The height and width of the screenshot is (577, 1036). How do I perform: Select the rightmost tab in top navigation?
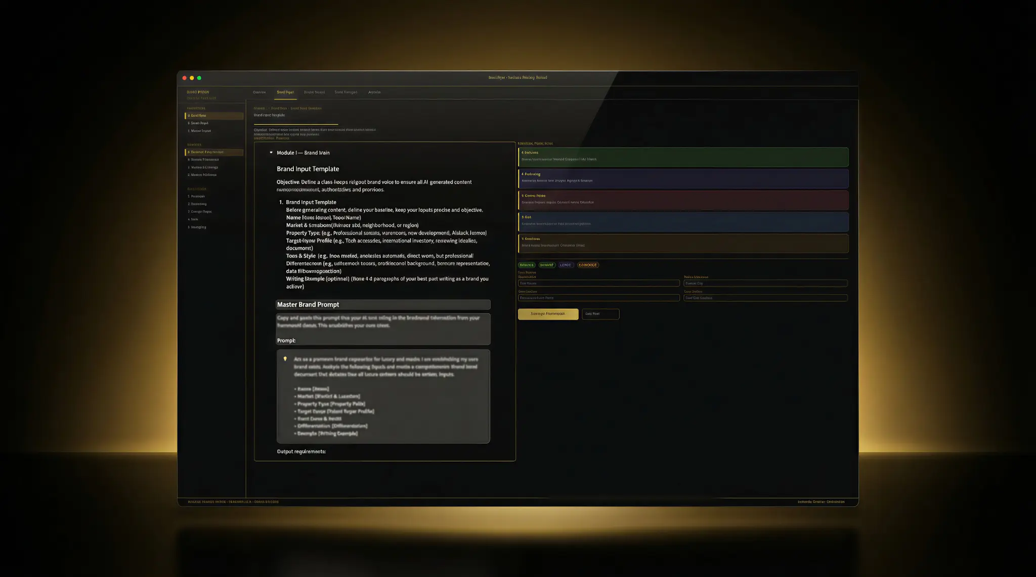(x=375, y=92)
